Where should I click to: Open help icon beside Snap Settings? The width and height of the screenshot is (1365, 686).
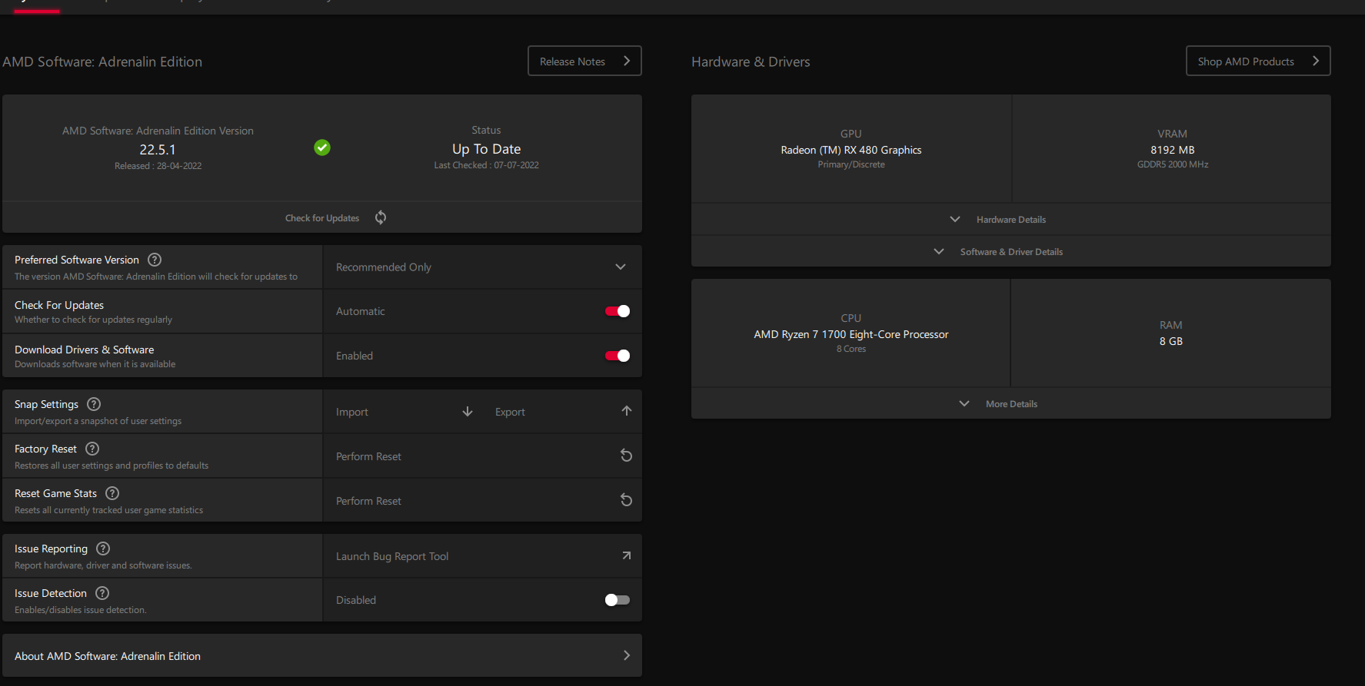coord(94,404)
